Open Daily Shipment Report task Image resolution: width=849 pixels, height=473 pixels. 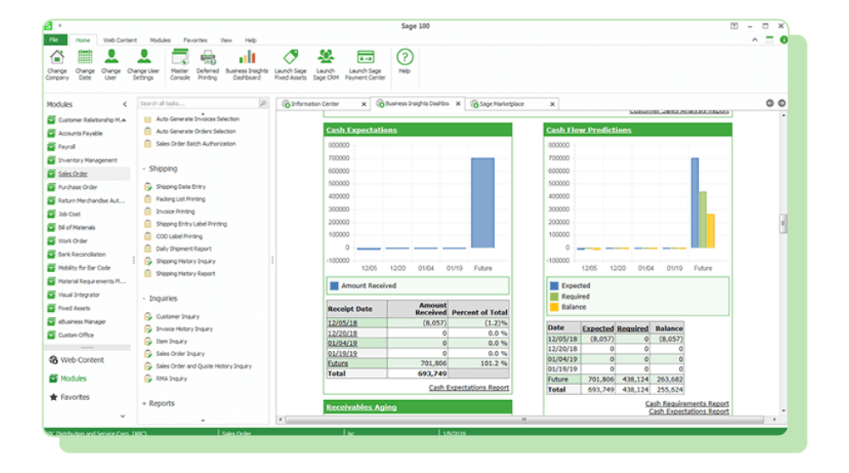[183, 248]
